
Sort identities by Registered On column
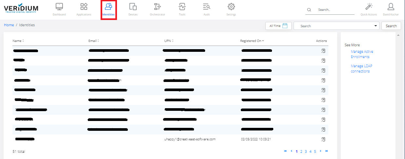click(x=252, y=41)
